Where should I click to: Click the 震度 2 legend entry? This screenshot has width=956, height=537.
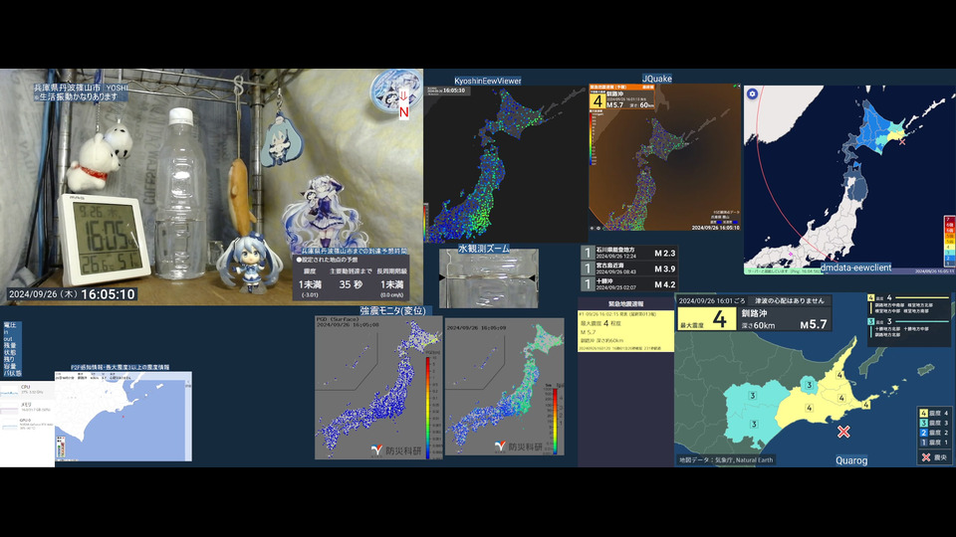pyautogui.click(x=933, y=433)
